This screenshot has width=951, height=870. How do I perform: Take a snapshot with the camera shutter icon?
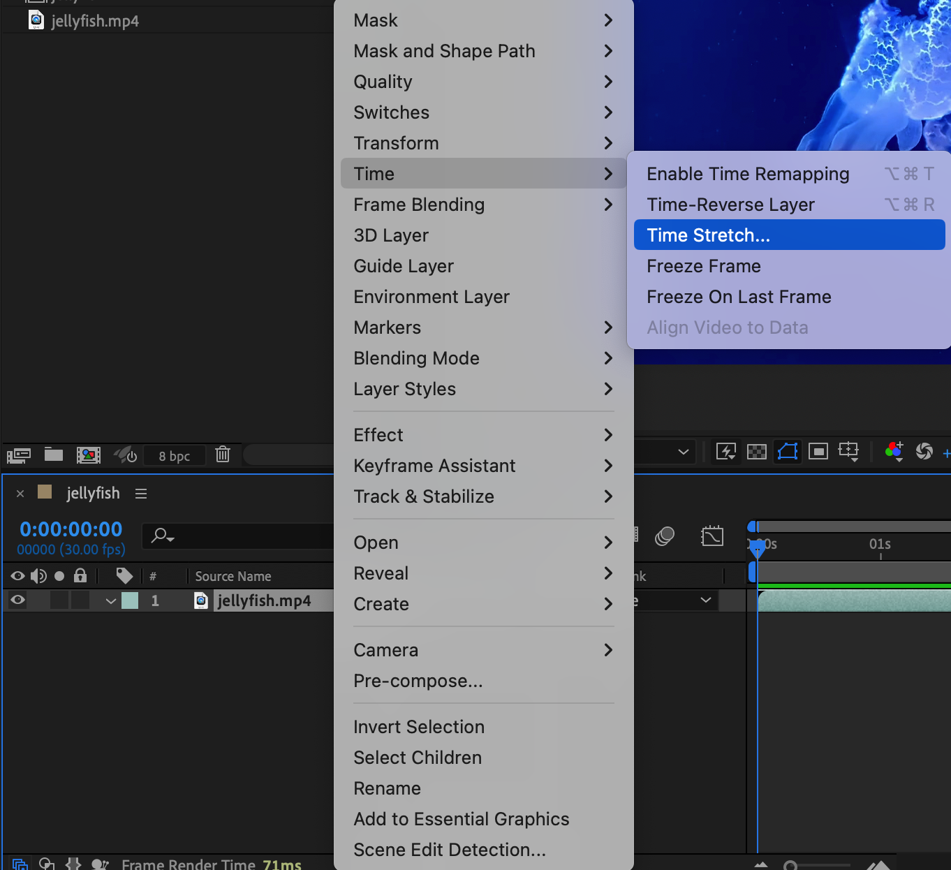click(x=924, y=452)
